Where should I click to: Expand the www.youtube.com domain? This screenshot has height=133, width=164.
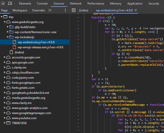point(5,118)
